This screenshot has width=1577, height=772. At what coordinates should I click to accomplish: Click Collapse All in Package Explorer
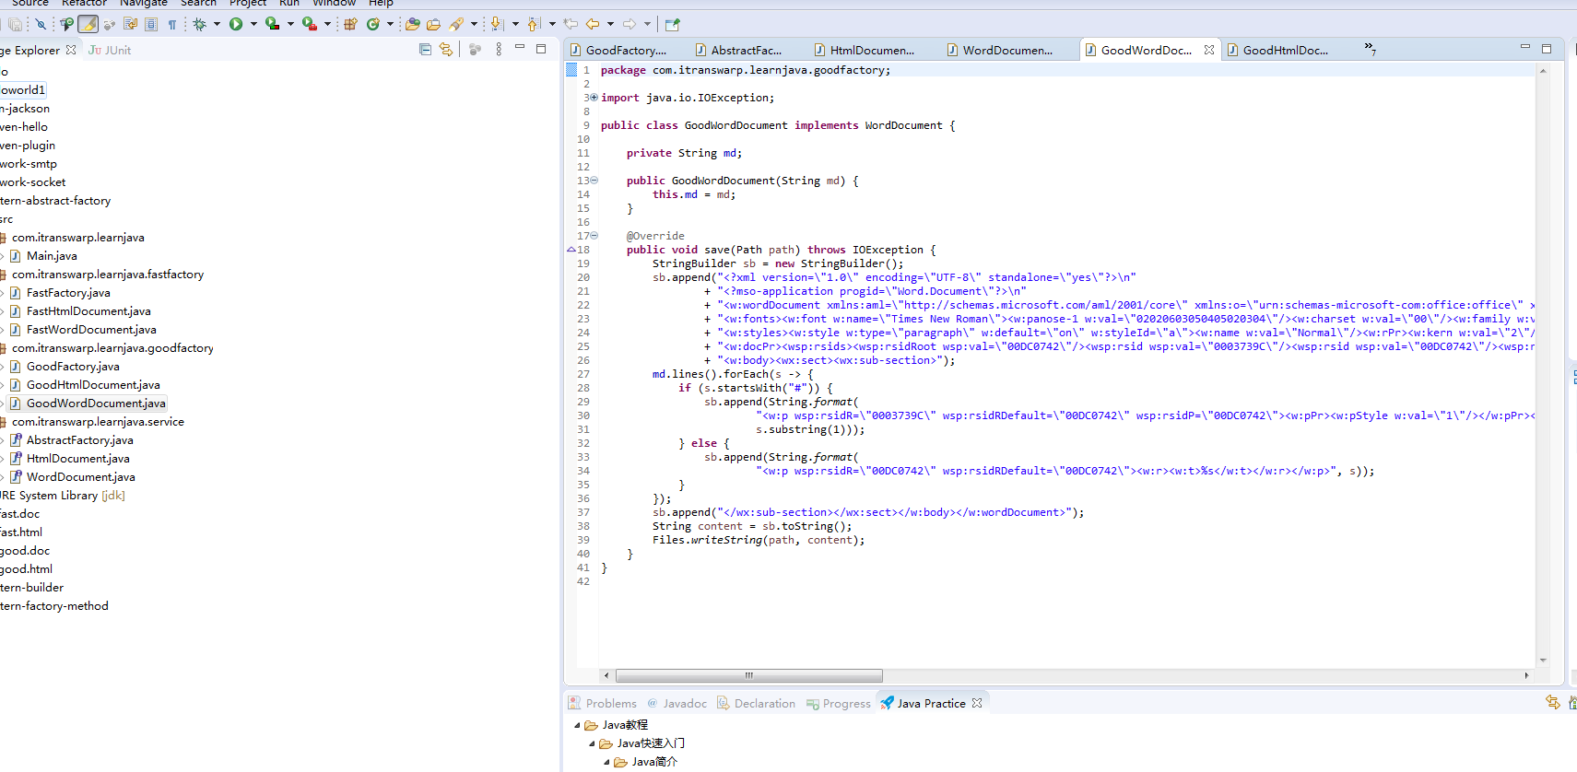pyautogui.click(x=425, y=50)
